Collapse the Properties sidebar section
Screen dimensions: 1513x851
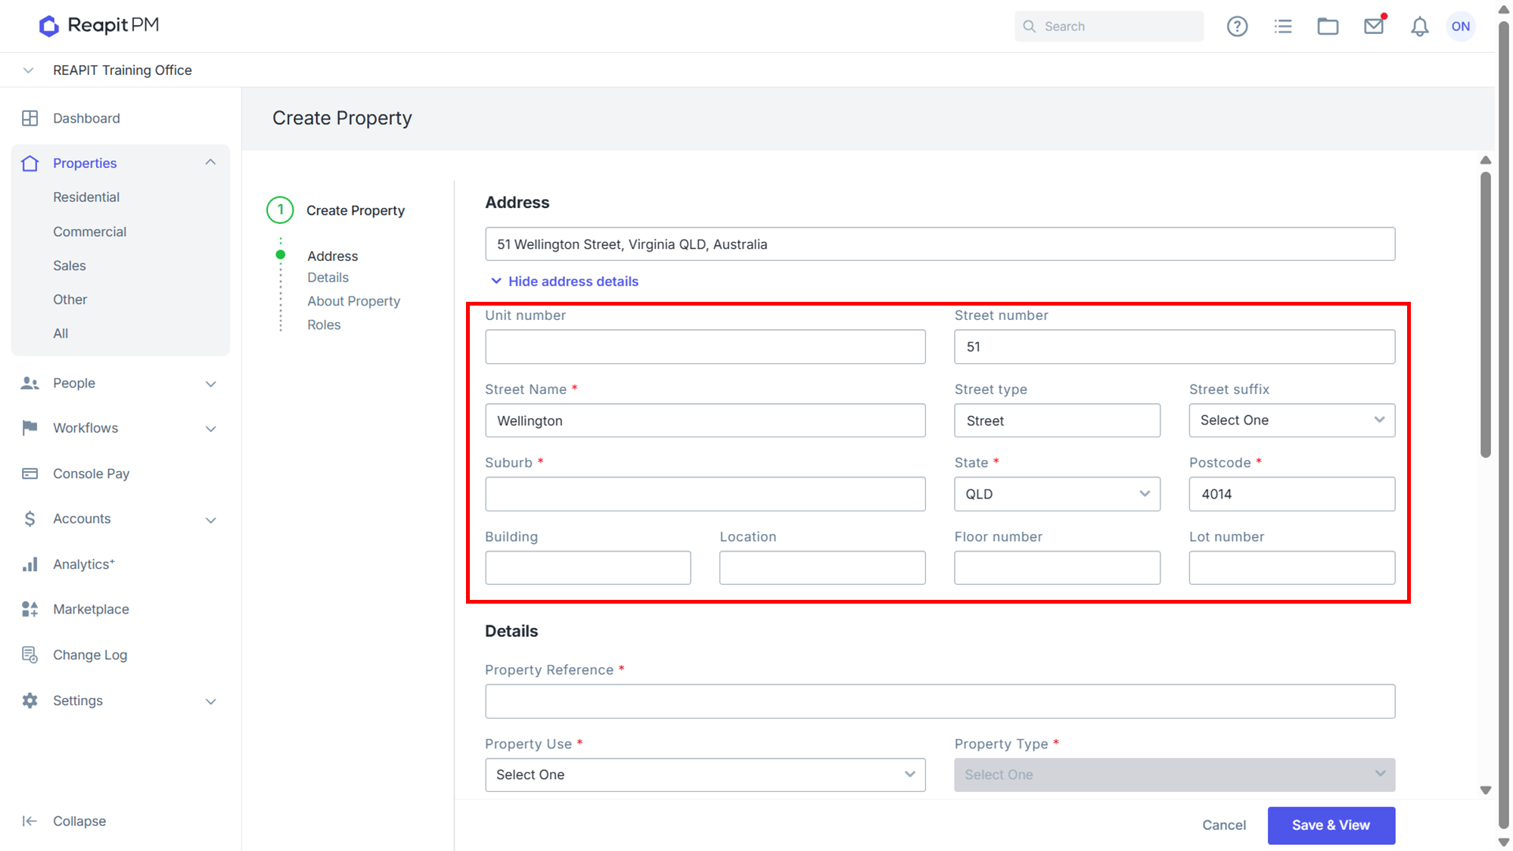pyautogui.click(x=210, y=163)
